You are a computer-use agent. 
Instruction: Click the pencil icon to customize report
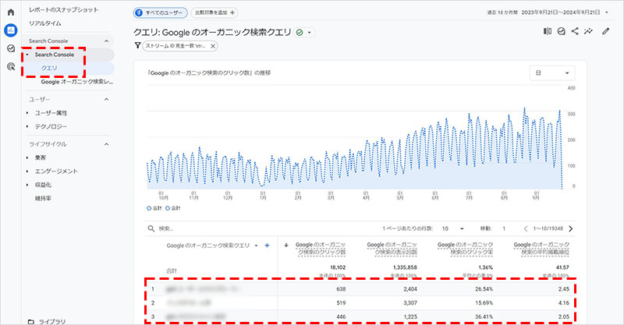604,32
